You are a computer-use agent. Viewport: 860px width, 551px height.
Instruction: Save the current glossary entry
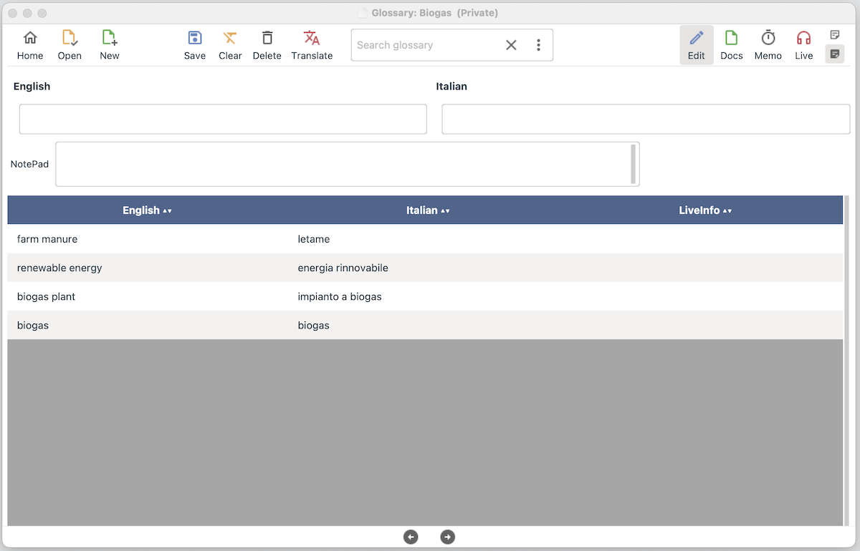pos(195,45)
